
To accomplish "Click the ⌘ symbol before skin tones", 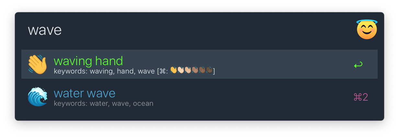I will point(163,71).
